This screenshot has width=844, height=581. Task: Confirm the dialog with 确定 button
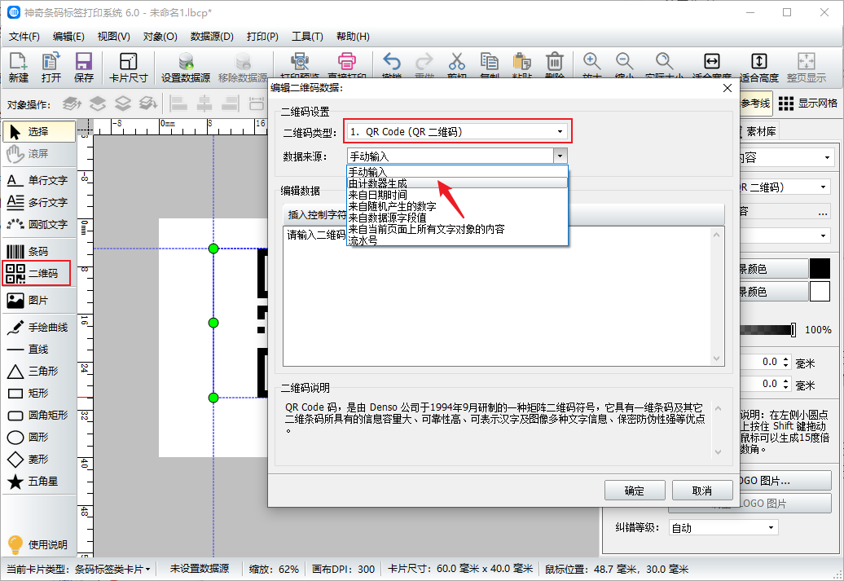click(x=634, y=491)
